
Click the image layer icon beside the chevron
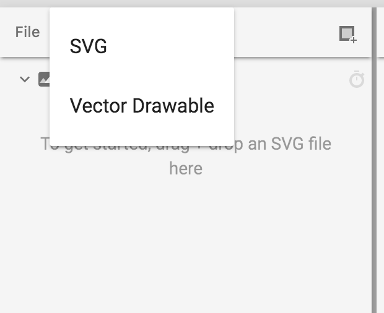pyautogui.click(x=43, y=79)
